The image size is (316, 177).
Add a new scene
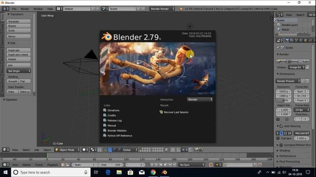pyautogui.click(x=138, y=9)
